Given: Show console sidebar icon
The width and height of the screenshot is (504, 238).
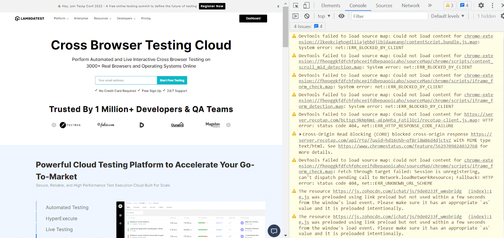Looking at the screenshot, I should point(295,16).
